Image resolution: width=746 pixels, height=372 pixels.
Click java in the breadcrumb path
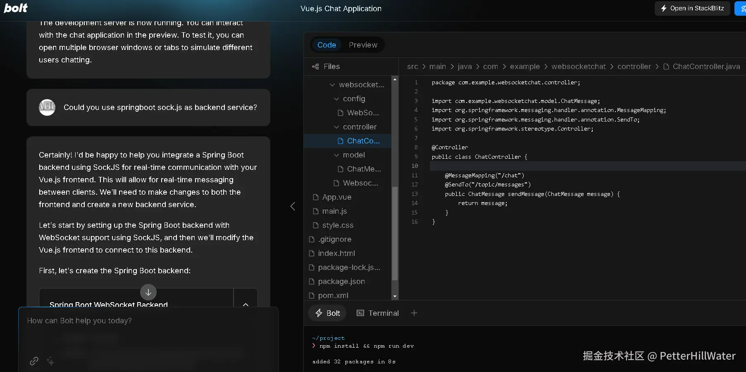coord(465,67)
